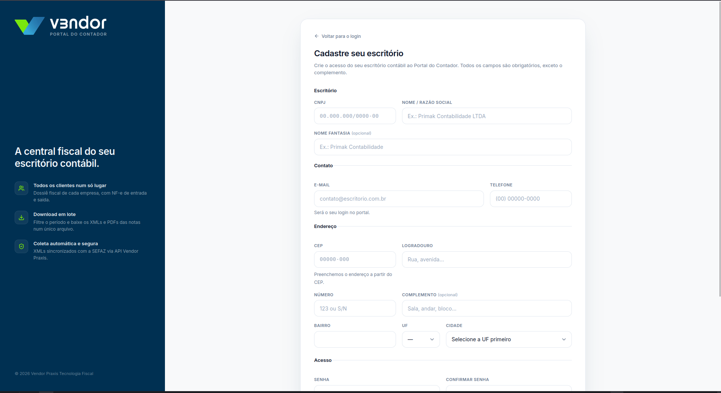Screen dimensions: 721x393
Task: Click the chevron arrow in the Cidade selector
Action: tap(564, 339)
